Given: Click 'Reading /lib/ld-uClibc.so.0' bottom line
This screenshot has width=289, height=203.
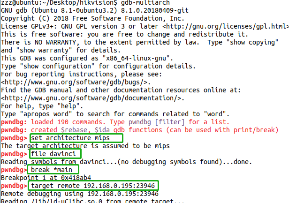Looking at the screenshot, I should tap(92, 201).
